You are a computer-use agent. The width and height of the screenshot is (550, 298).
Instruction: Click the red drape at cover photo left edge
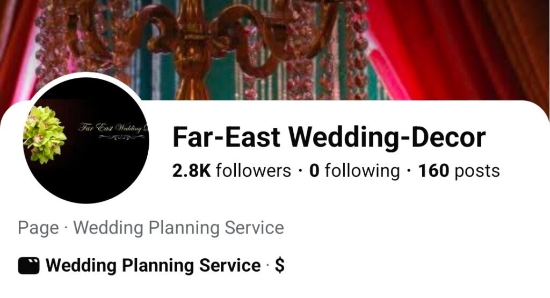(14, 53)
